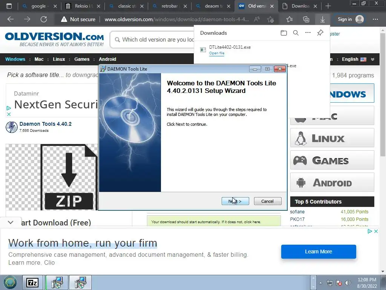Show hidden system tray icons
Image resolution: width=386 pixels, height=290 pixels.
[x=320, y=283]
